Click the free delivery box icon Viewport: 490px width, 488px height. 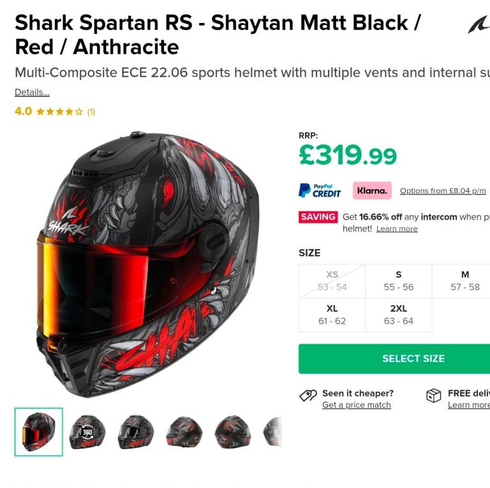pos(433,395)
